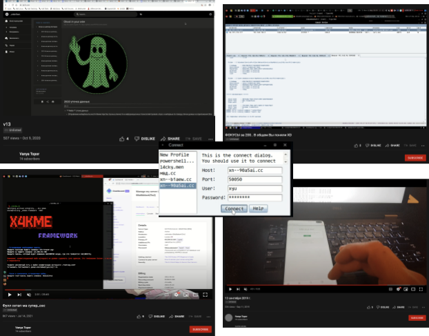Save the 12 сентября 2019 video

[413, 307]
